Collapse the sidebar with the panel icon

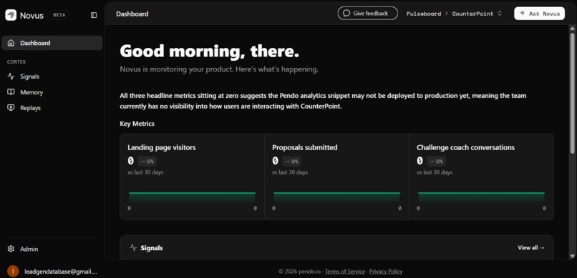94,15
